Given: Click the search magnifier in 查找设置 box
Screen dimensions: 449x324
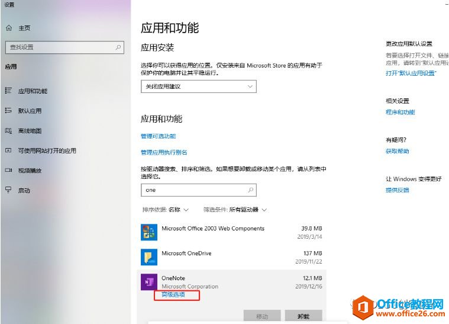Looking at the screenshot, I should 118,47.
